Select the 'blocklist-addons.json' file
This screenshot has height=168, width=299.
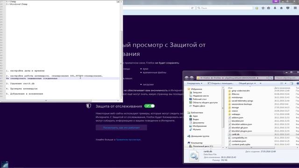pyautogui.click(x=242, y=124)
